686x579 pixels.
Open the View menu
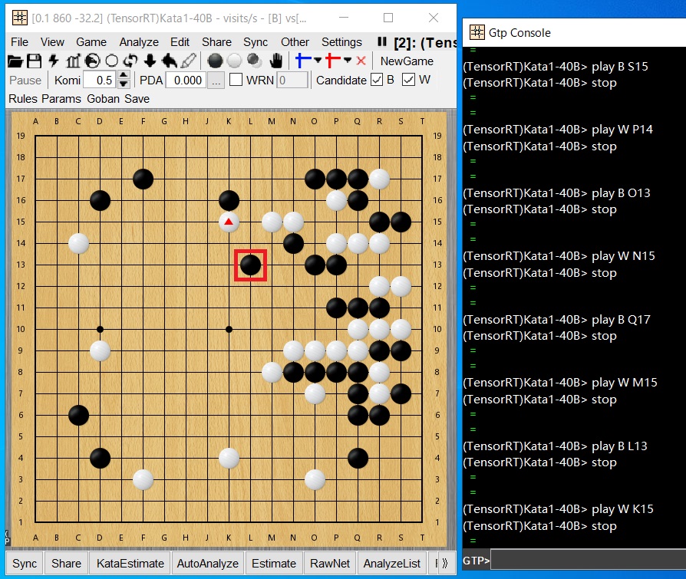[52, 42]
